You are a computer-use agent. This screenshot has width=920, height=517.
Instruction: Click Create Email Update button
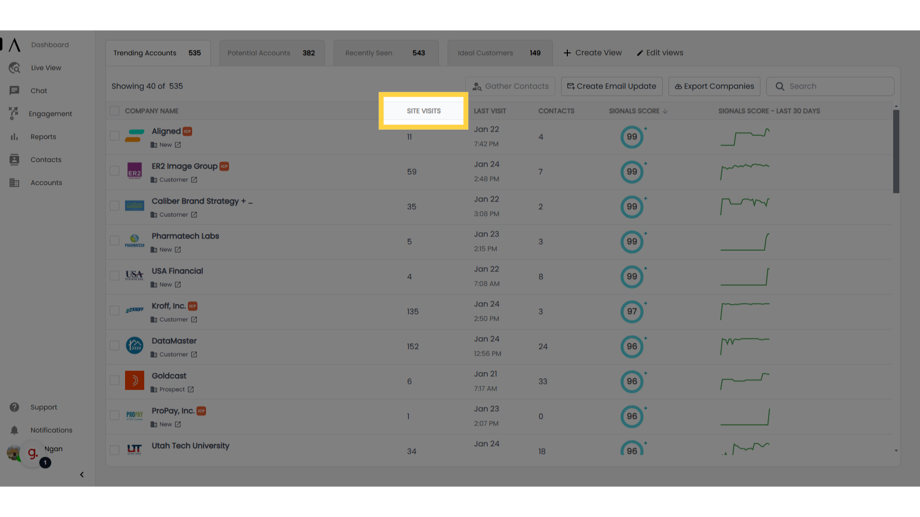coord(610,86)
